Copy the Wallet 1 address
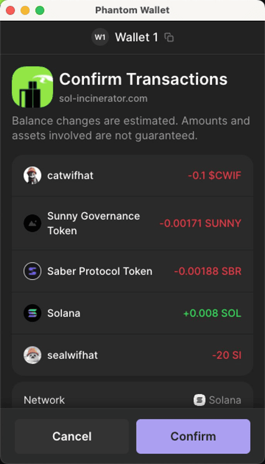Screen dimensions: 265x464 tap(169, 37)
